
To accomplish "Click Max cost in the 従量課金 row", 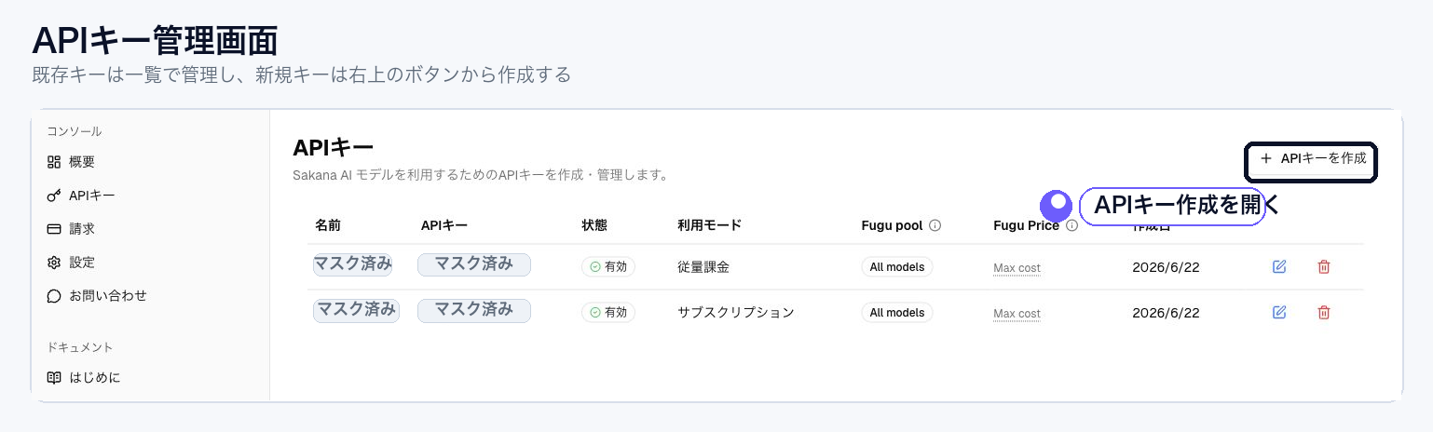I will tap(1017, 268).
